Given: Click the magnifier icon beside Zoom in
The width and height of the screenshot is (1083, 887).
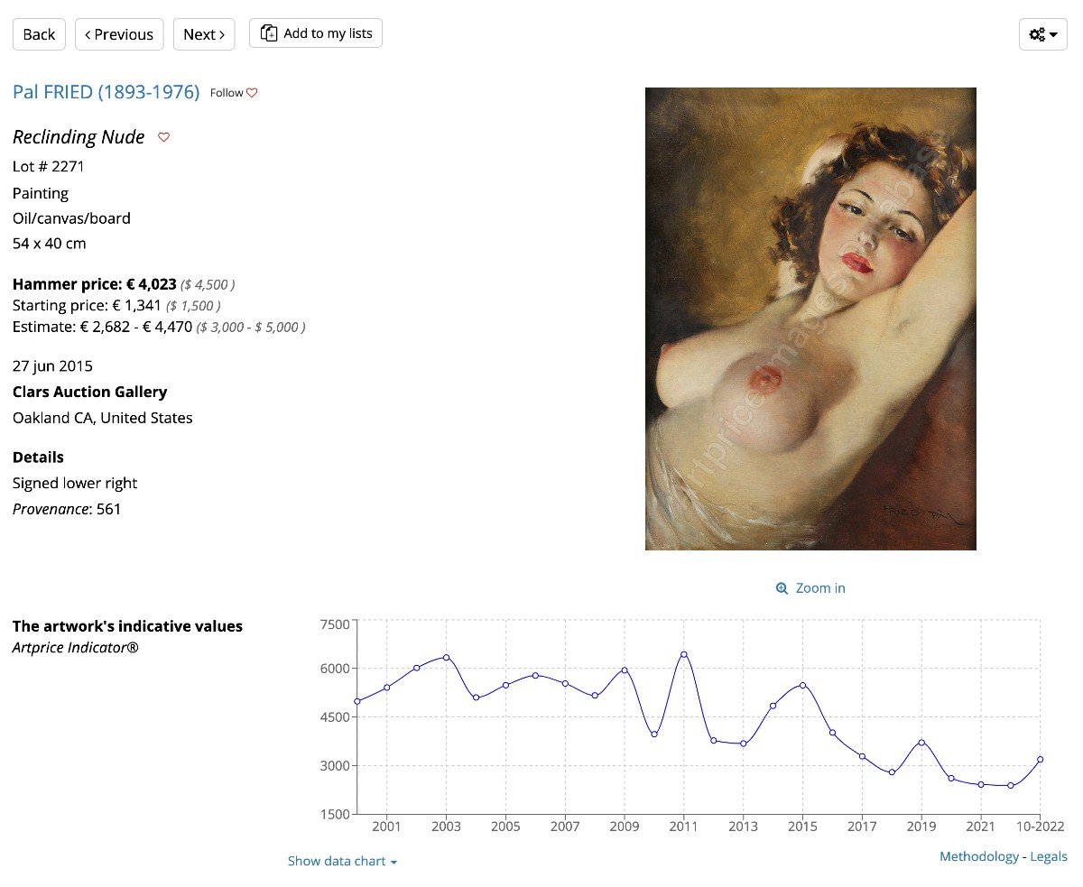Looking at the screenshot, I should click(782, 588).
